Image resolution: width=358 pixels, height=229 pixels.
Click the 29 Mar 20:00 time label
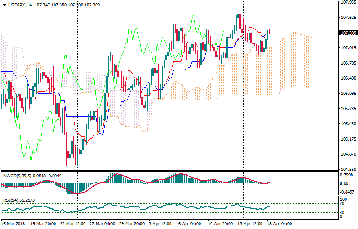(132, 223)
